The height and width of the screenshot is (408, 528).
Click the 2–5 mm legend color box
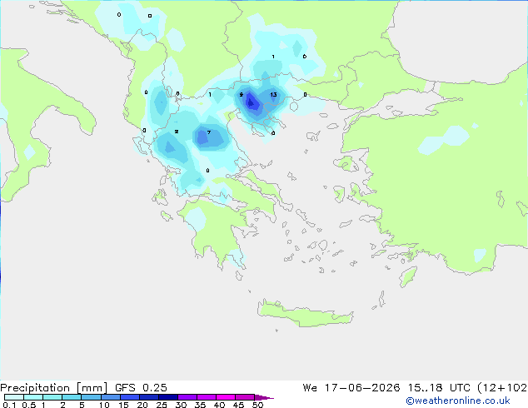(x=72, y=397)
